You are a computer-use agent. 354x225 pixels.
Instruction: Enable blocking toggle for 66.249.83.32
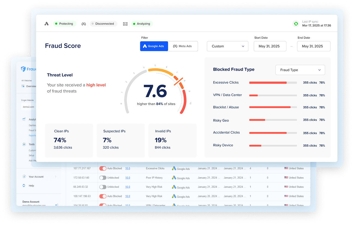[x=103, y=187]
